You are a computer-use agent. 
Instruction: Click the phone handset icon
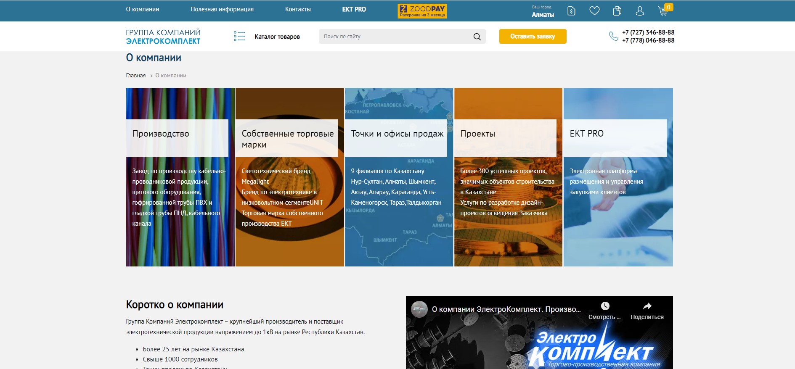tap(613, 37)
